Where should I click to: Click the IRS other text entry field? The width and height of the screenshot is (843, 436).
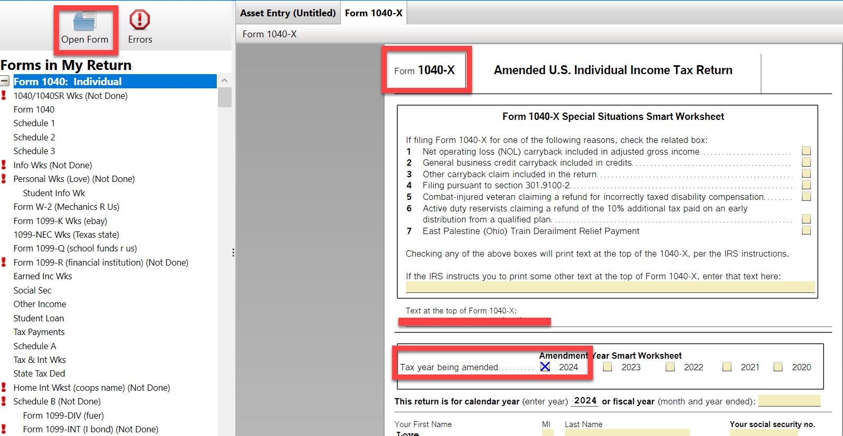[610, 287]
